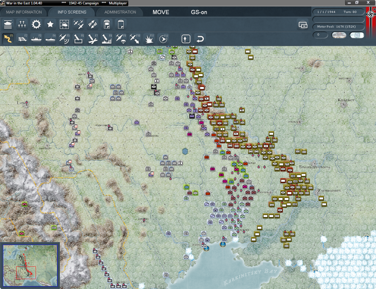Image resolution: width=376 pixels, height=289 pixels.
Task: Select Rail Move mode F2
Action: point(22,39)
